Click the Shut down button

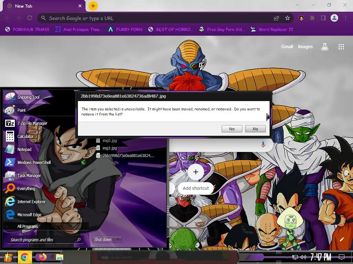click(x=103, y=239)
